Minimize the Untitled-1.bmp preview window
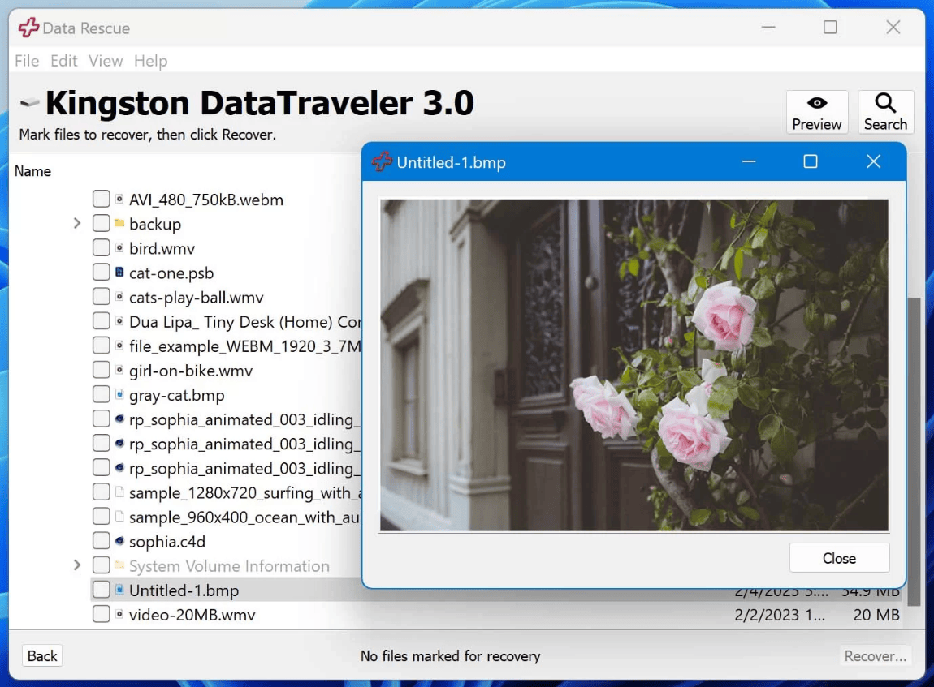934x687 pixels. 749,161
